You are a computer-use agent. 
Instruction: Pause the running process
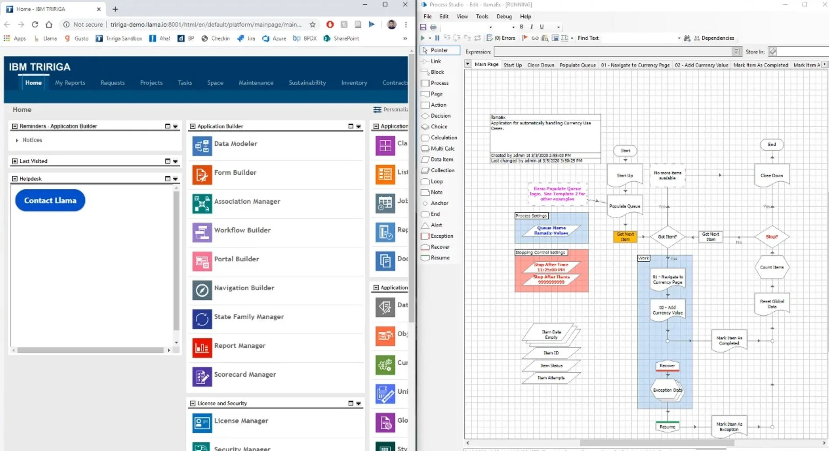(437, 38)
